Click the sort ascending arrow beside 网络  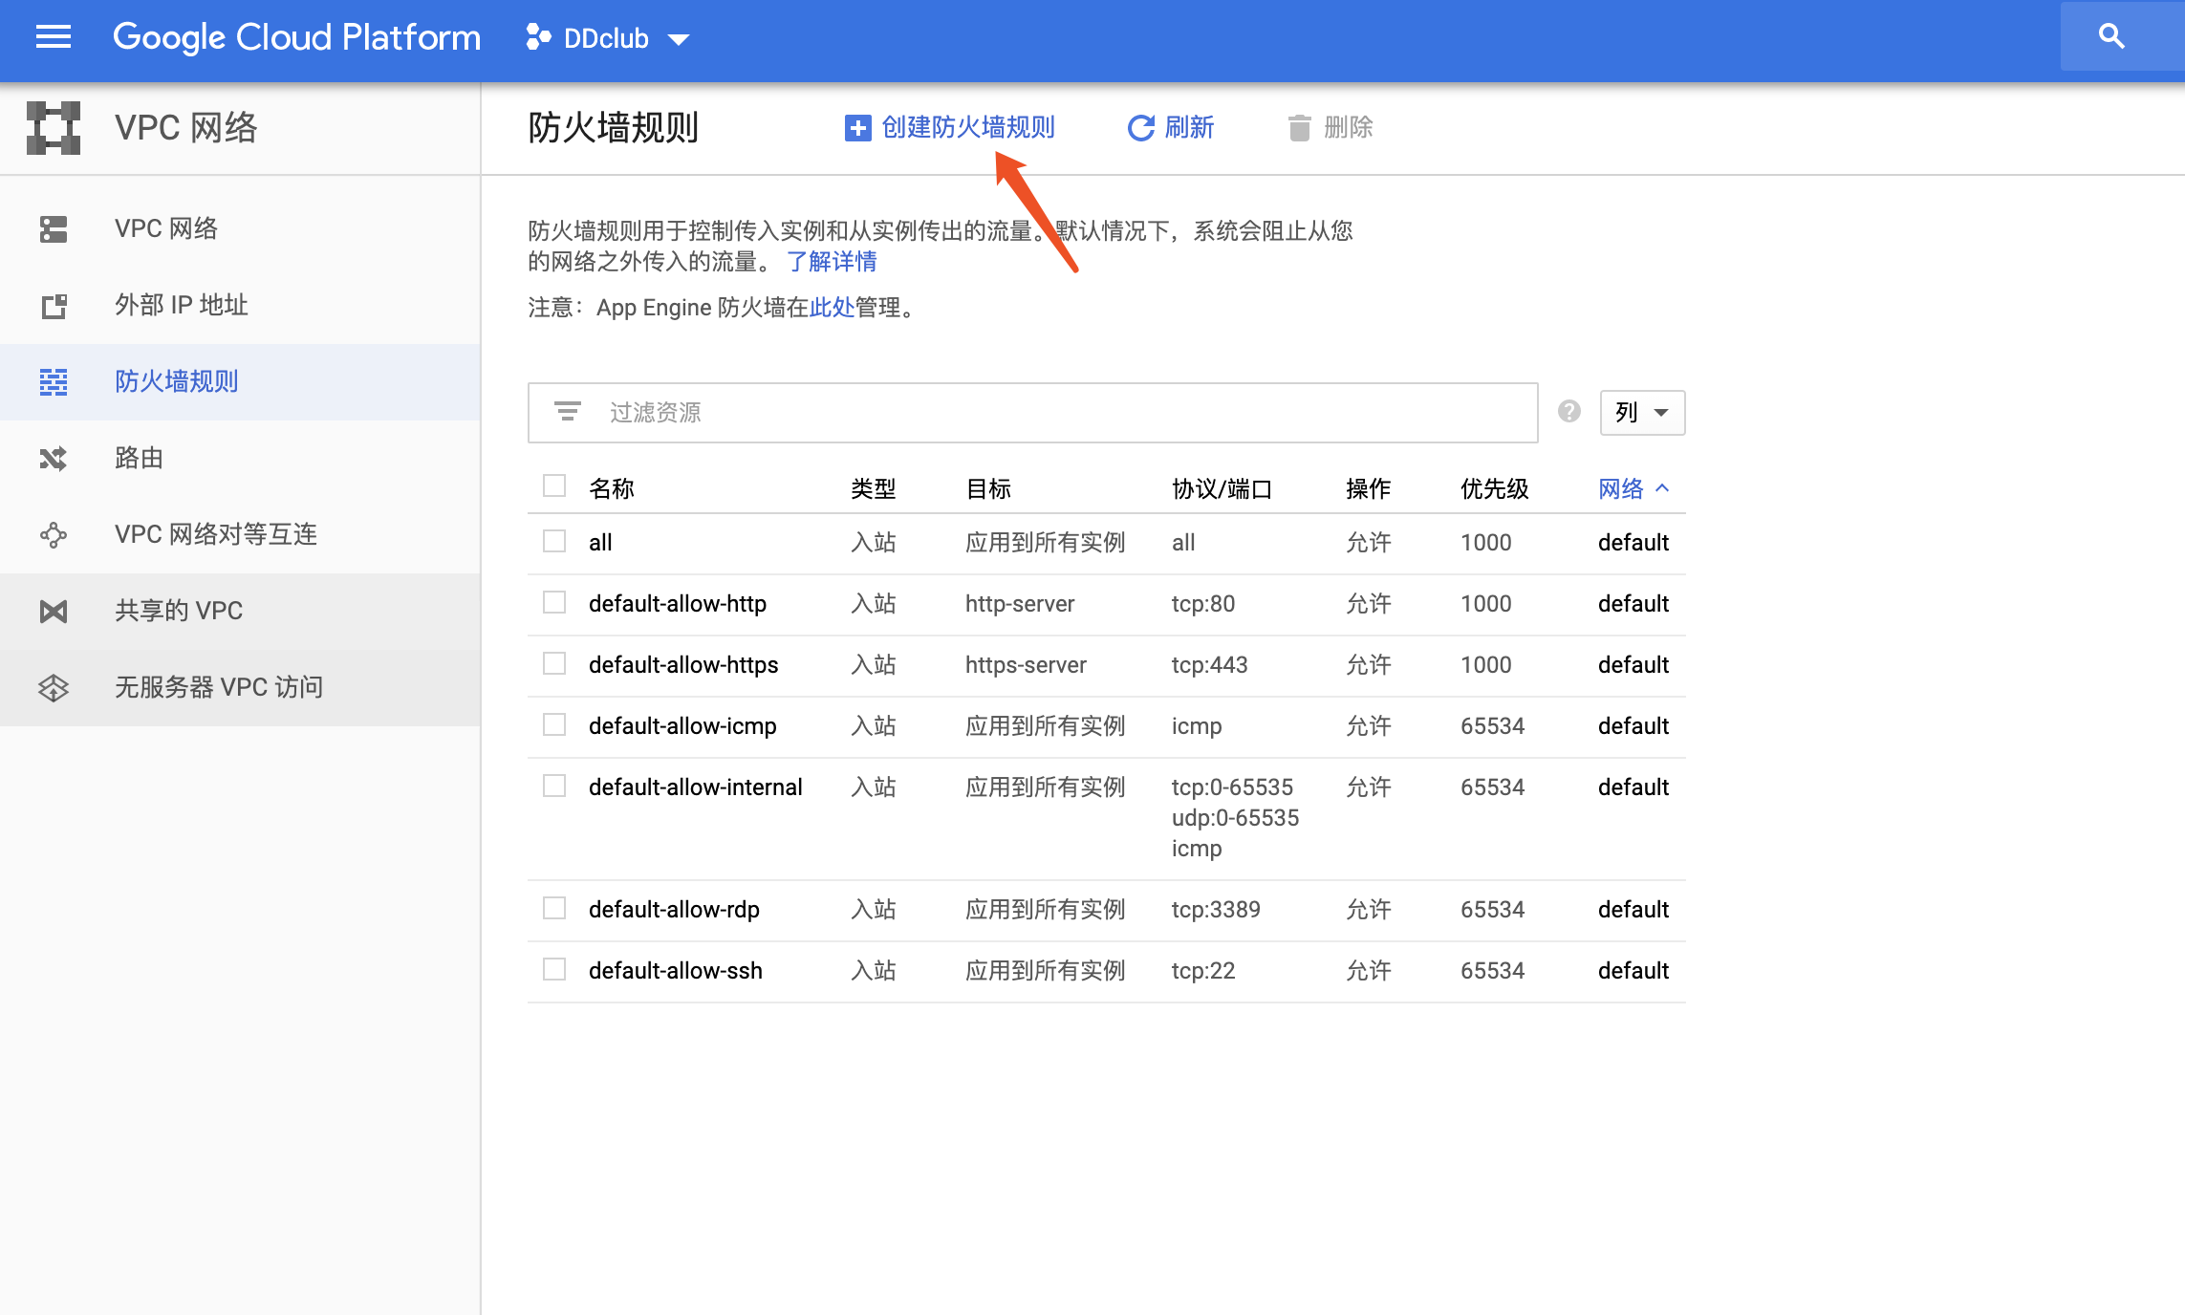pos(1662,488)
